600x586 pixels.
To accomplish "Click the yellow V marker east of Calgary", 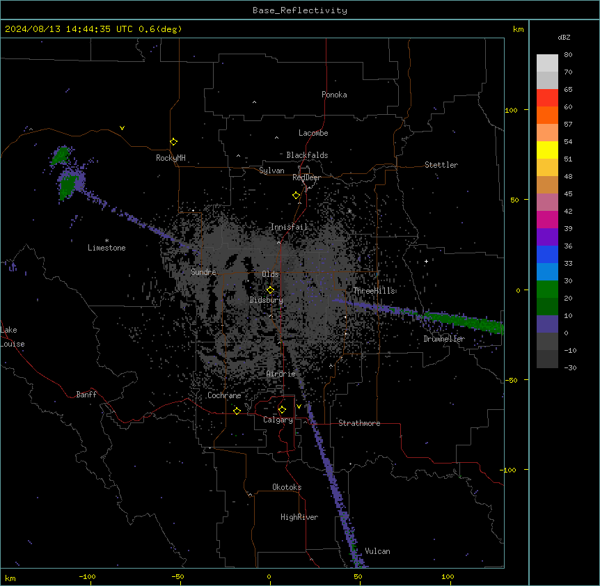I will coord(299,406).
